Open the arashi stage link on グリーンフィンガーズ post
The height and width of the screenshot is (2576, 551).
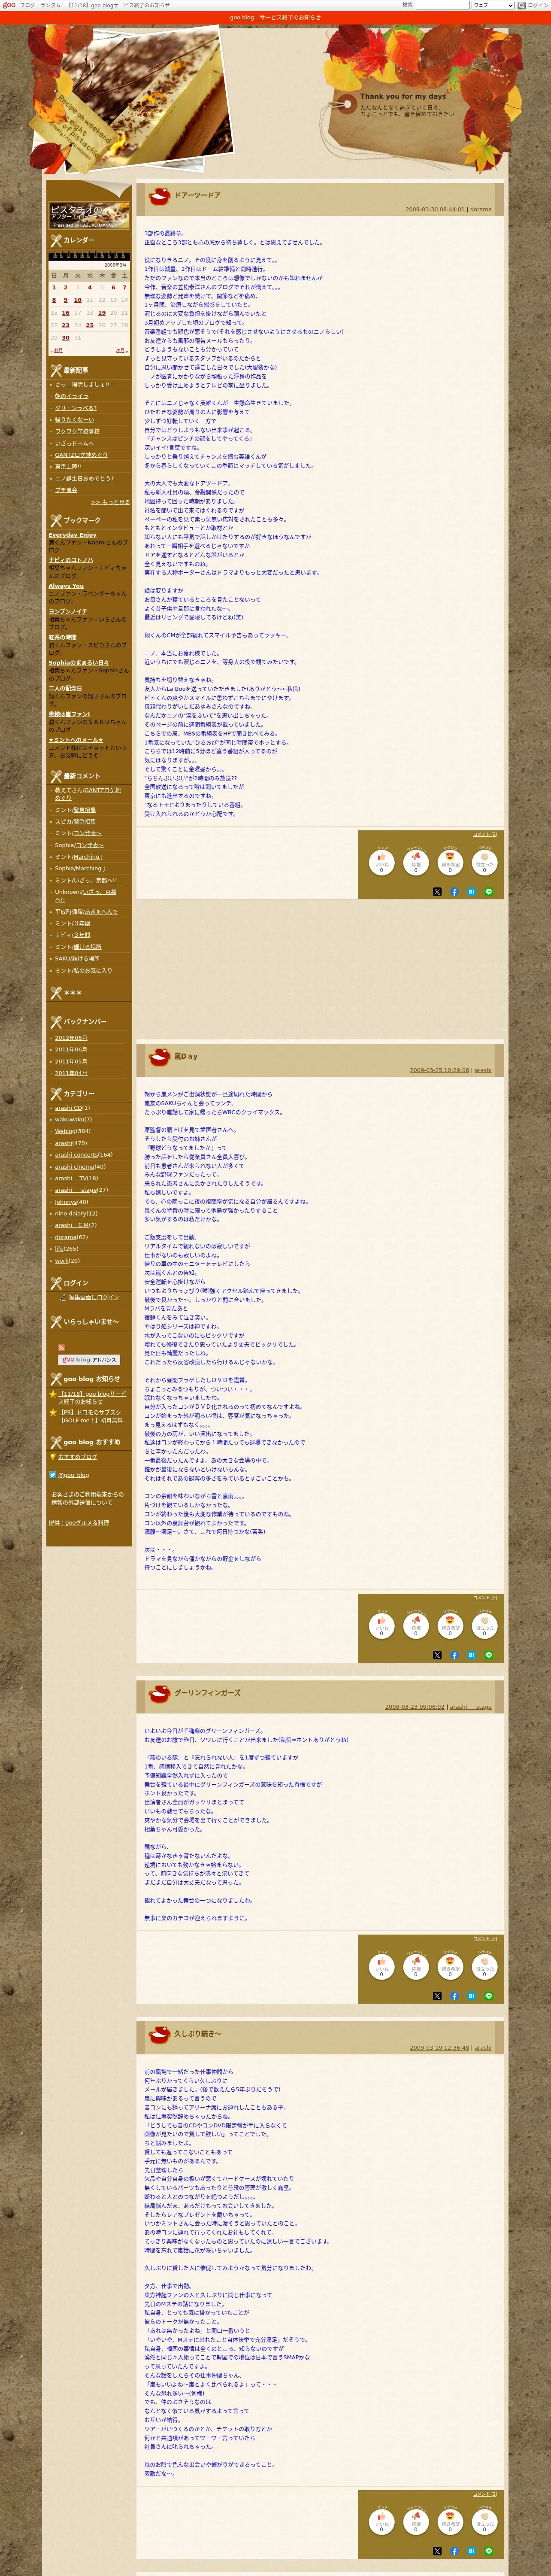[x=471, y=1707]
